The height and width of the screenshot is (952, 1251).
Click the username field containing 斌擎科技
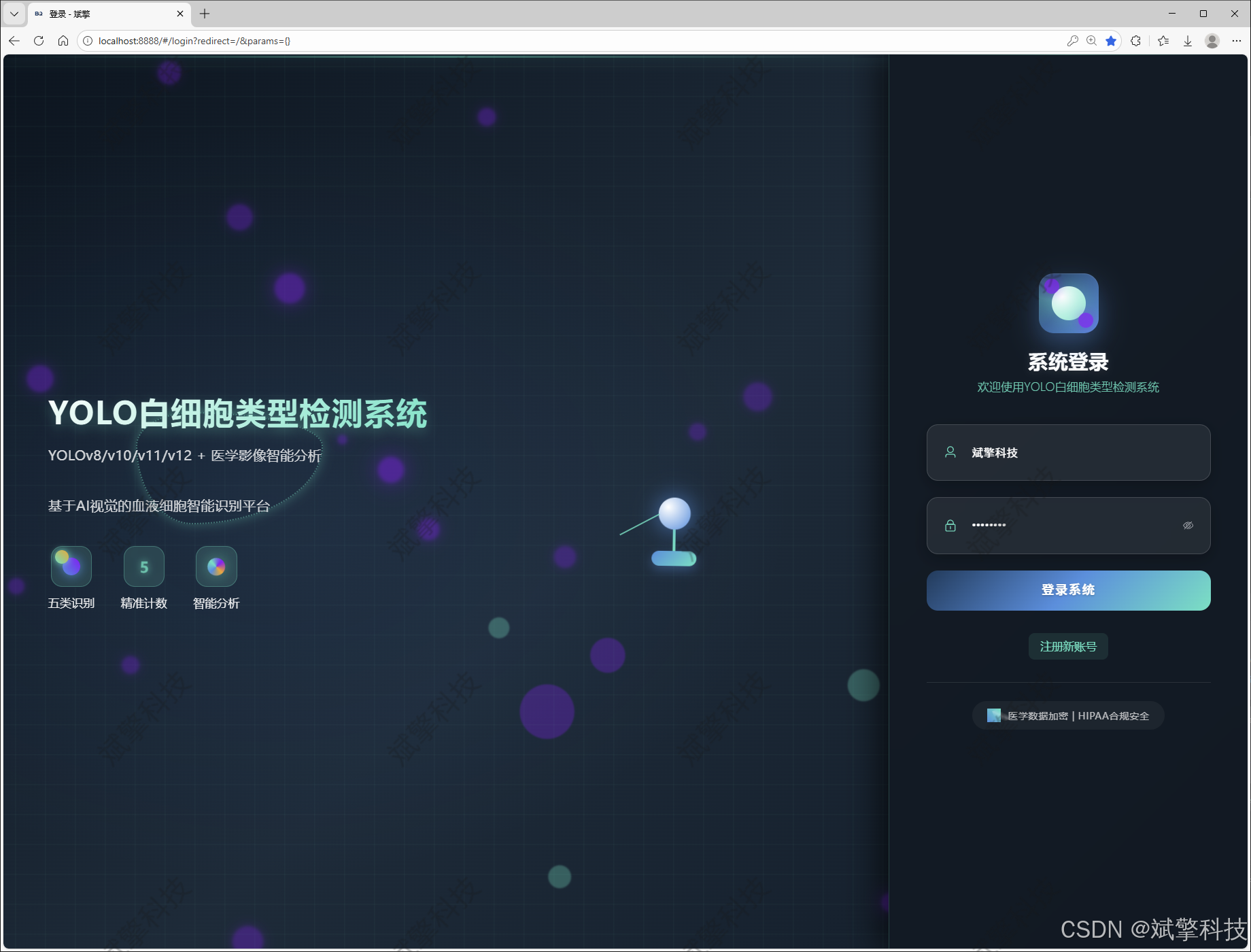point(1068,453)
